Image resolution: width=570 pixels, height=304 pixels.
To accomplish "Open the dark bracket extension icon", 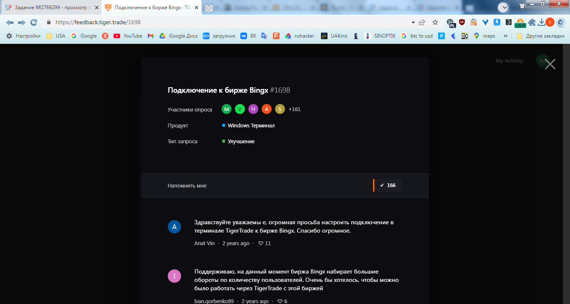I will pyautogui.click(x=508, y=22).
